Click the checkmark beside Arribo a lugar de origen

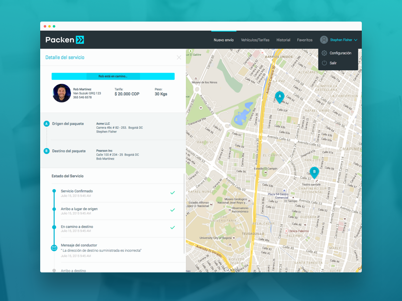click(172, 210)
